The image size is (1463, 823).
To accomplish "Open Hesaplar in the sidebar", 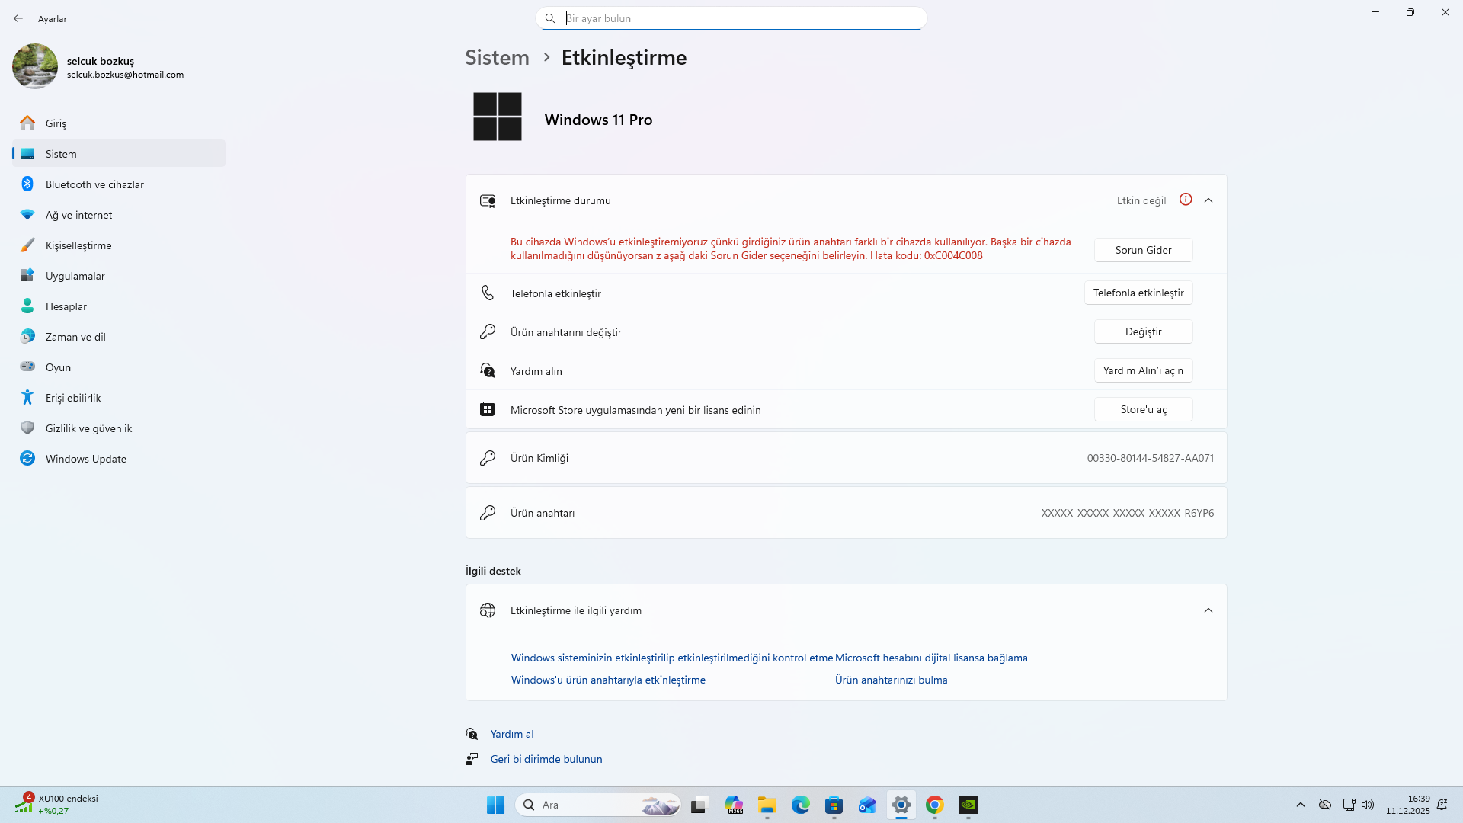I will [119, 306].
